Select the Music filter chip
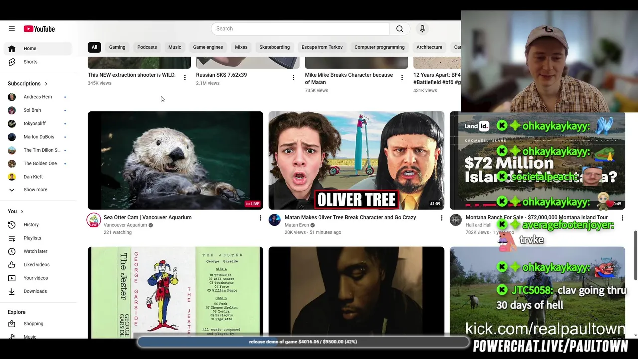This screenshot has width=638, height=359. (175, 47)
